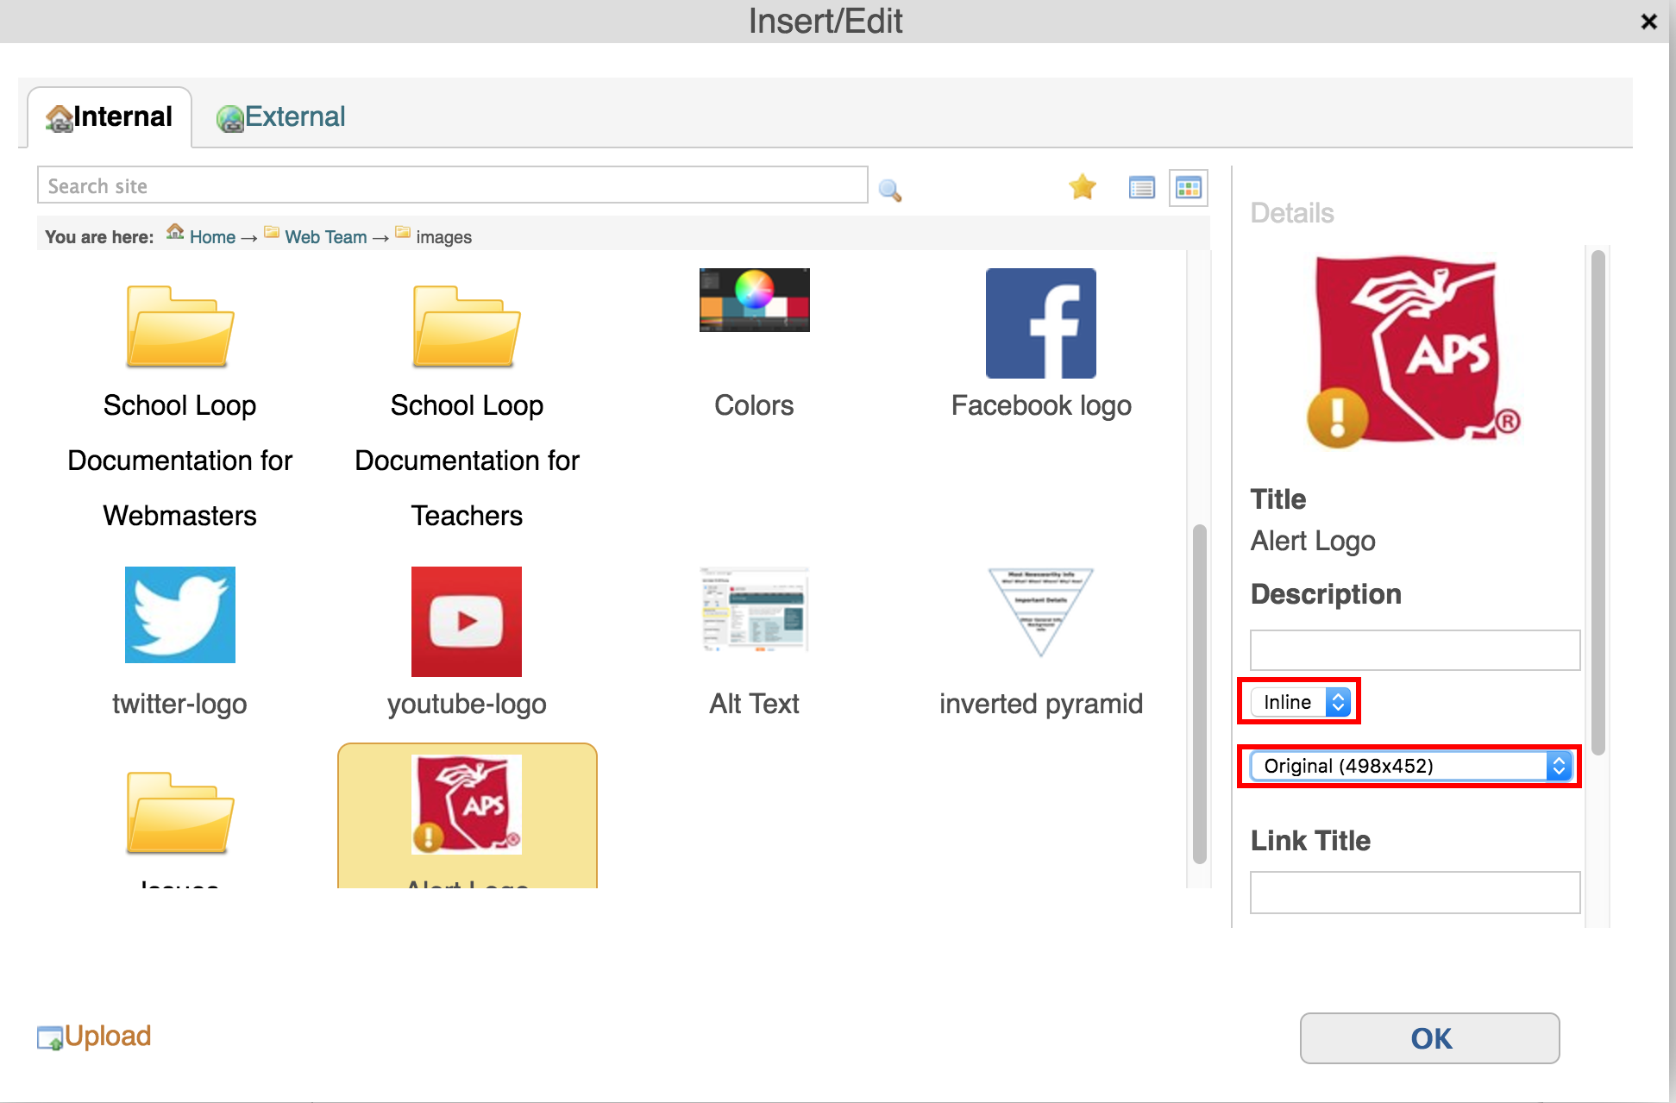Viewport: 1676px width, 1103px height.
Task: Switch to the External tab
Action: click(280, 117)
